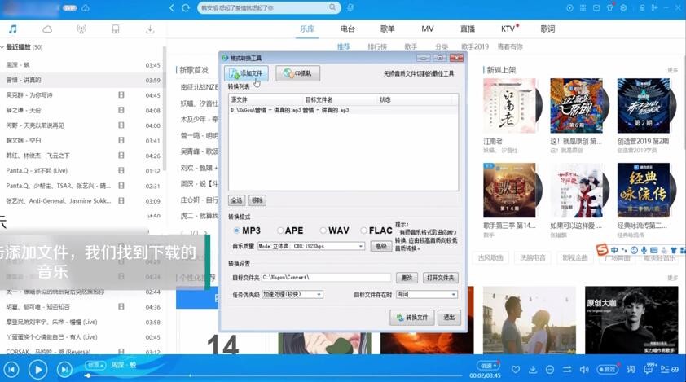Open the 歌手2019 sub-tab

point(475,46)
